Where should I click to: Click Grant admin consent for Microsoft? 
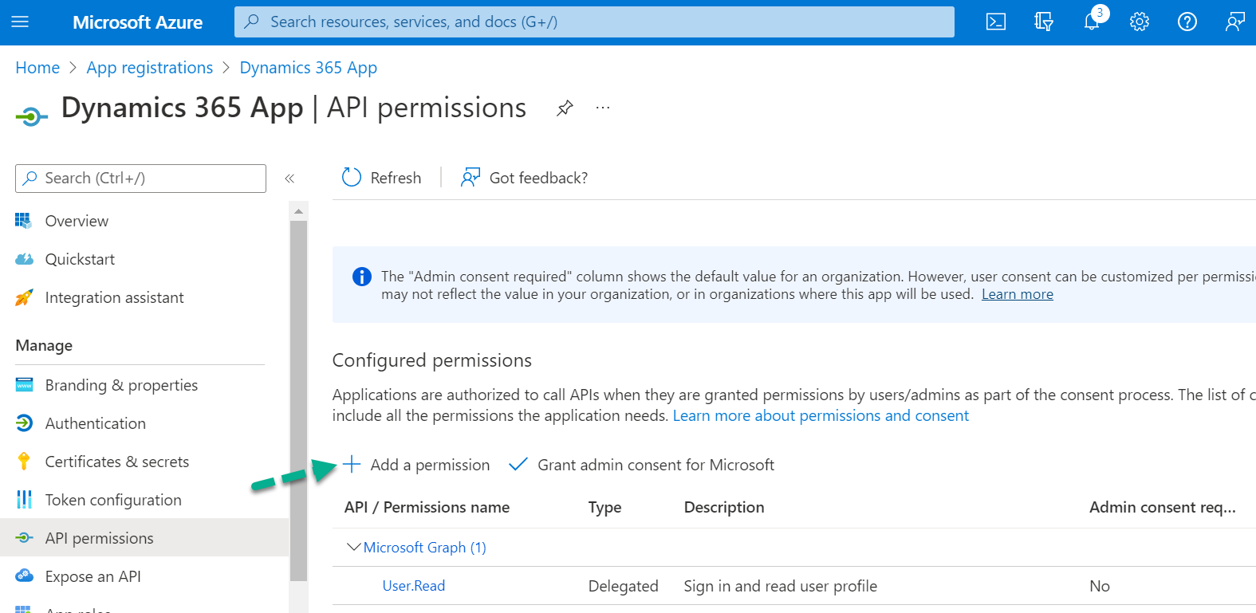pos(642,465)
